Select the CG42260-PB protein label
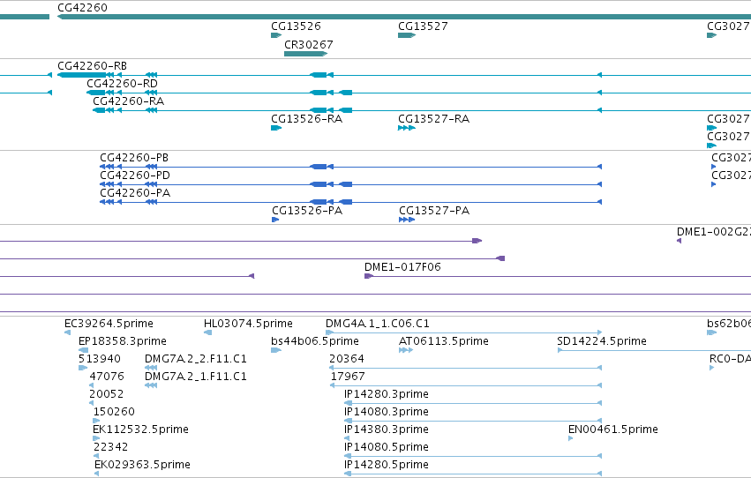The height and width of the screenshot is (478, 751). click(x=134, y=158)
